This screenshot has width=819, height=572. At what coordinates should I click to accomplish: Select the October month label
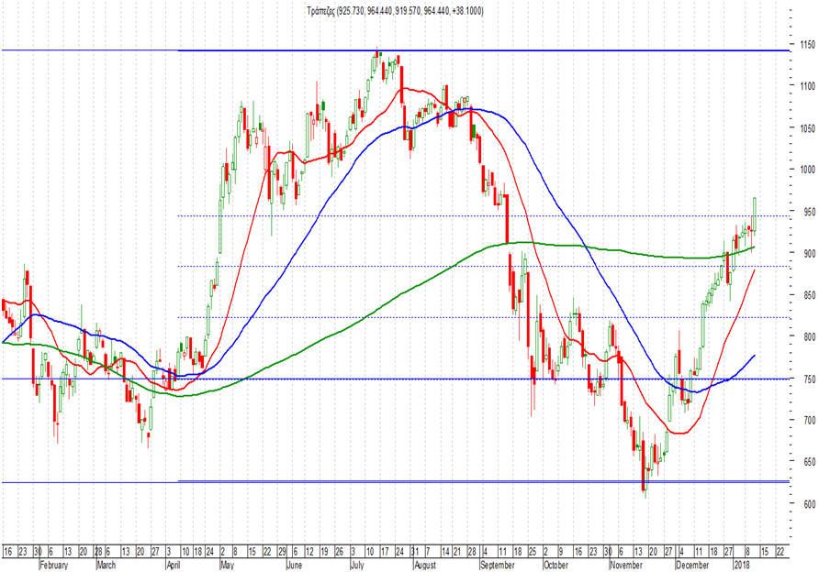(555, 566)
